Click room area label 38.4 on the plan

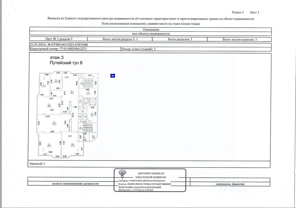pos(49,106)
